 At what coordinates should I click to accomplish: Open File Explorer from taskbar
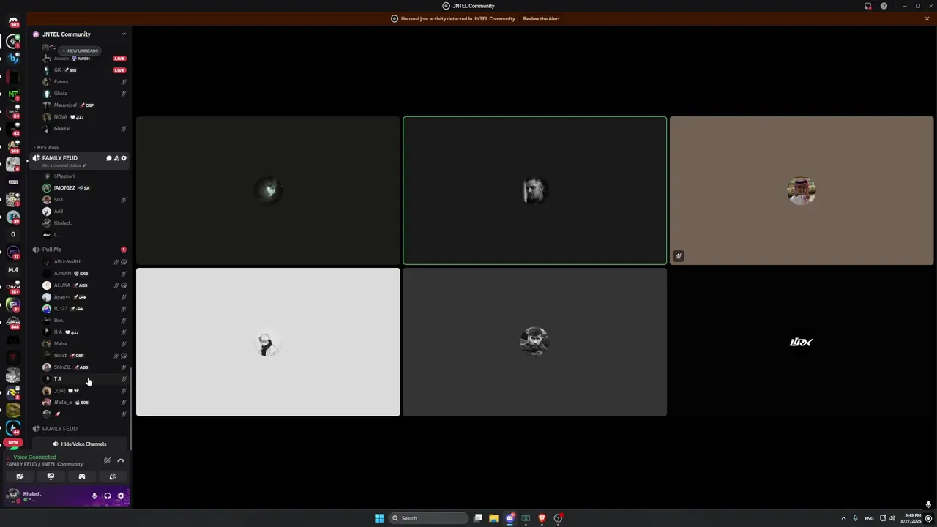pos(493,518)
